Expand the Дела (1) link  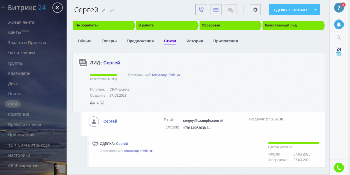coord(97,103)
